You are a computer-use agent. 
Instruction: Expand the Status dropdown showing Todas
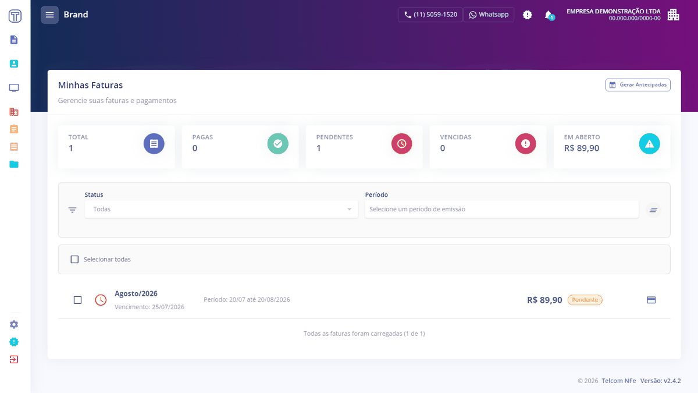[221, 209]
